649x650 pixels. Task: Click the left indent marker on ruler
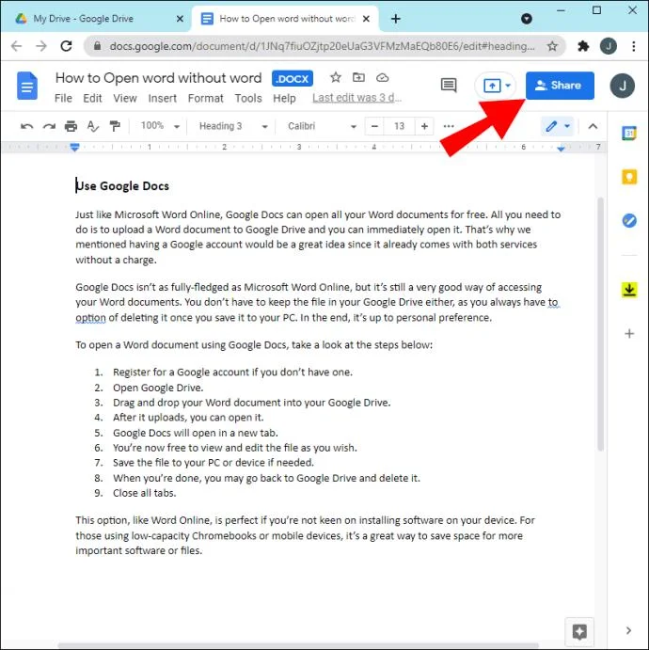(74, 147)
